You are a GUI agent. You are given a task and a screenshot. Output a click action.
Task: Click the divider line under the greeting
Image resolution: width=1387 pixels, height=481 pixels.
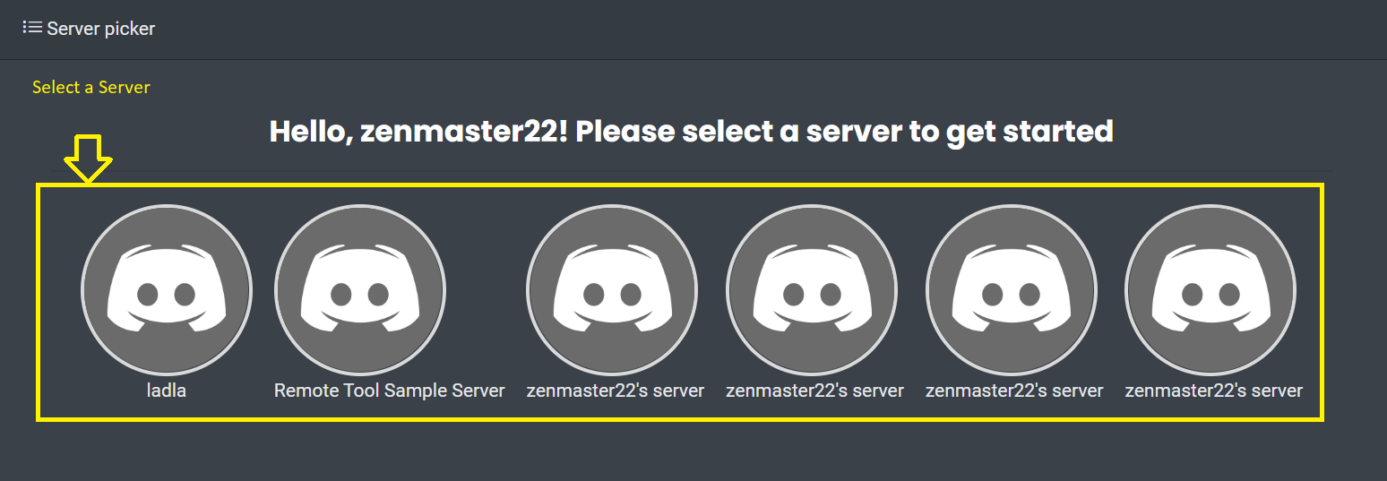(x=692, y=170)
